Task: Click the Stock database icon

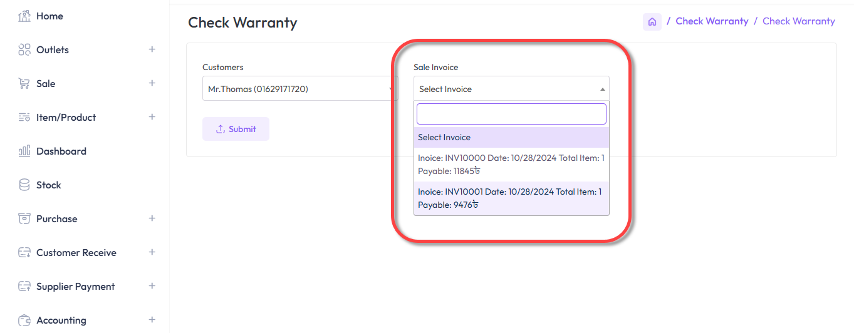Action: [x=24, y=185]
